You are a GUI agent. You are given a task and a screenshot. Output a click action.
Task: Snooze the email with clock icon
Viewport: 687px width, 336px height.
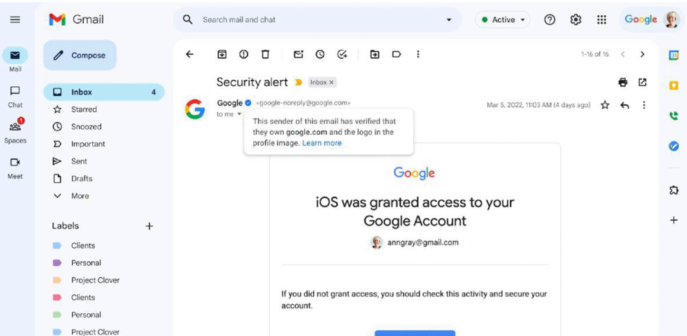[x=320, y=54]
